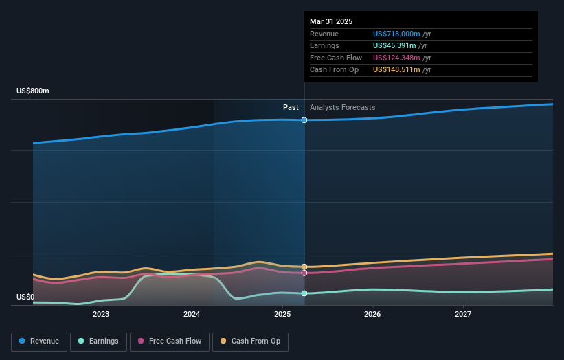Click the US$718.000m revenue value
Image resolution: width=564 pixels, height=360 pixels.
coord(396,34)
